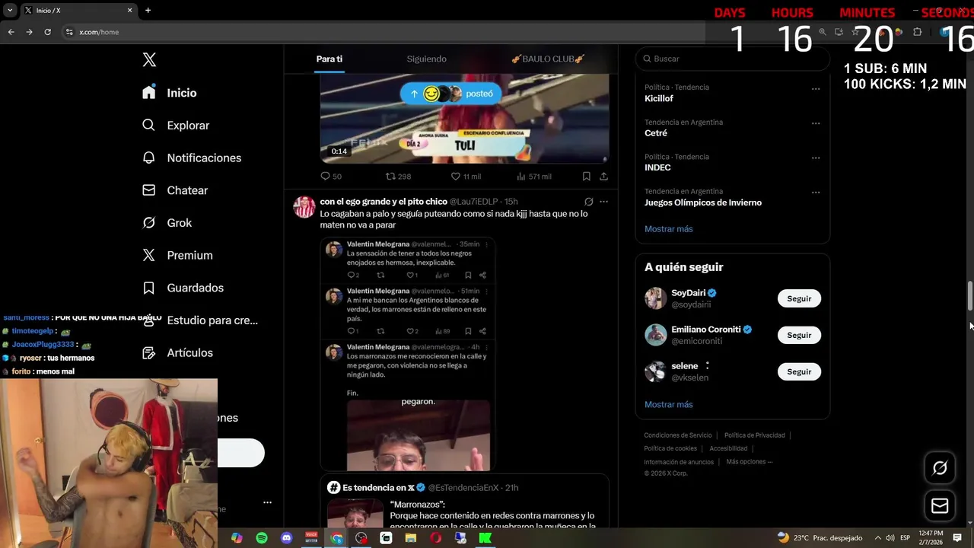Open Notificaciones bell icon

(x=149, y=158)
